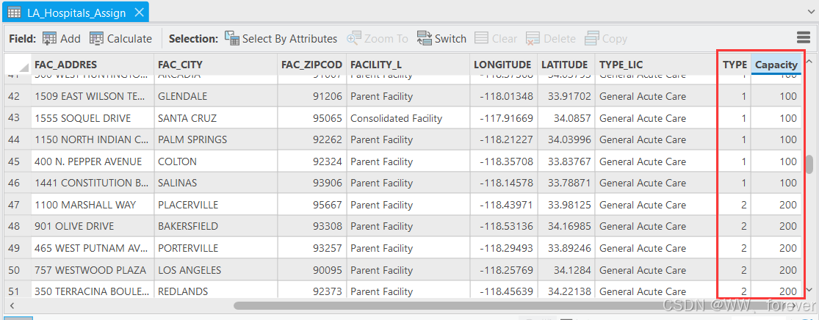Image resolution: width=819 pixels, height=320 pixels.
Task: Close the LA_Hospitals_Assign tab
Action: 139,12
